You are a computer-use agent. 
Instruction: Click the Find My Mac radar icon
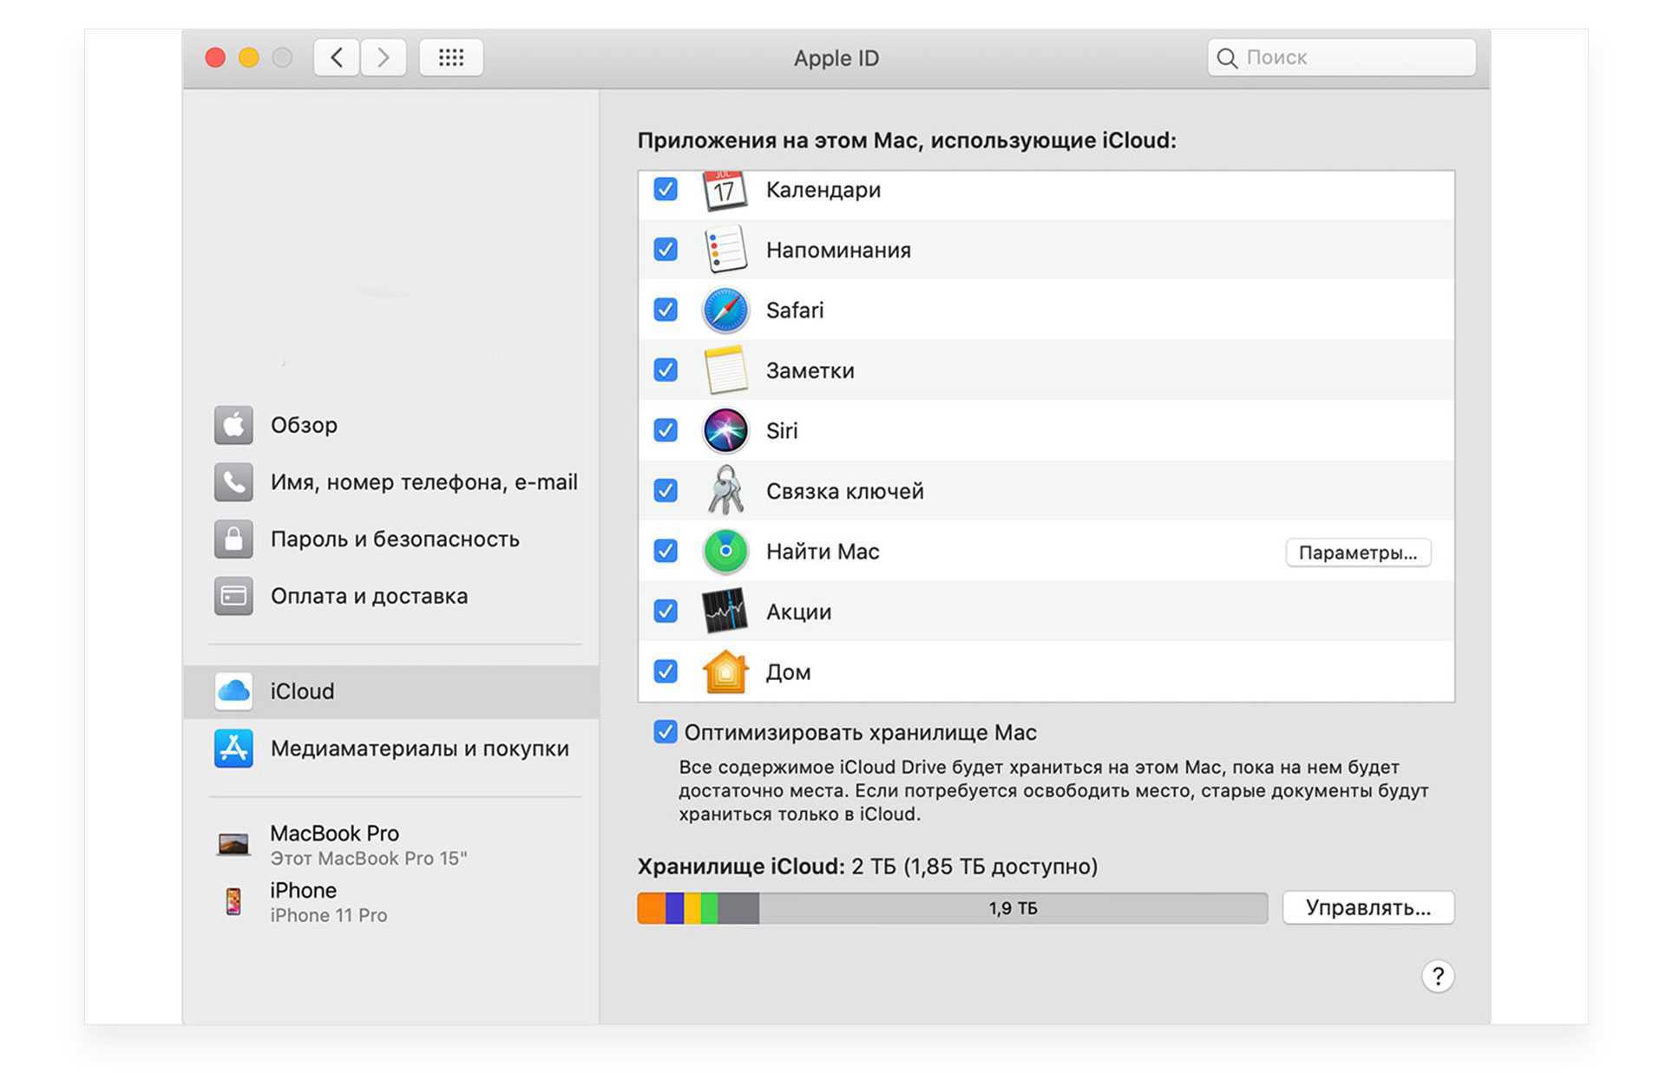click(x=725, y=551)
